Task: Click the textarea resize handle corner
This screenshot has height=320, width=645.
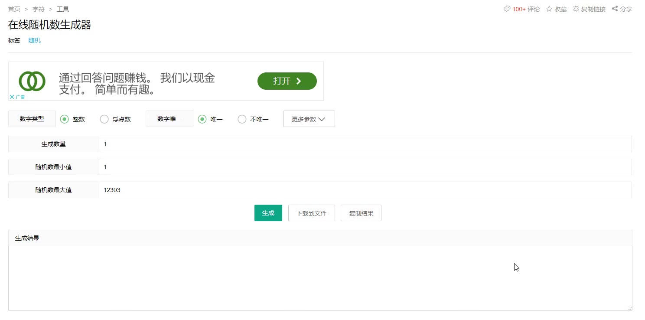Action: coord(629,308)
